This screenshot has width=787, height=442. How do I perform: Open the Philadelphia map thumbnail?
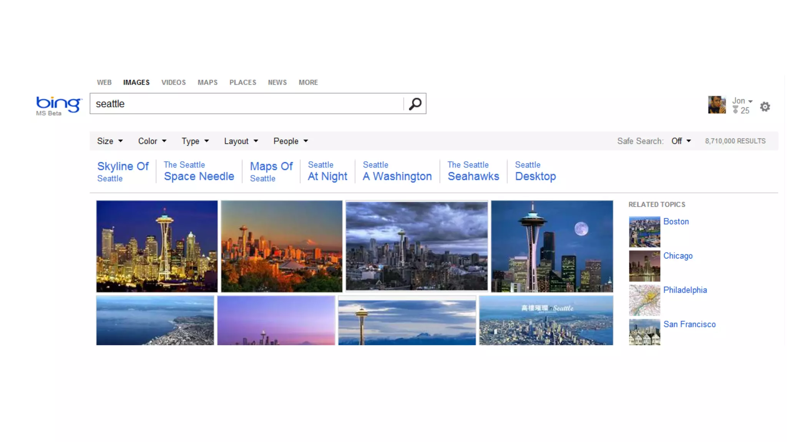644,300
